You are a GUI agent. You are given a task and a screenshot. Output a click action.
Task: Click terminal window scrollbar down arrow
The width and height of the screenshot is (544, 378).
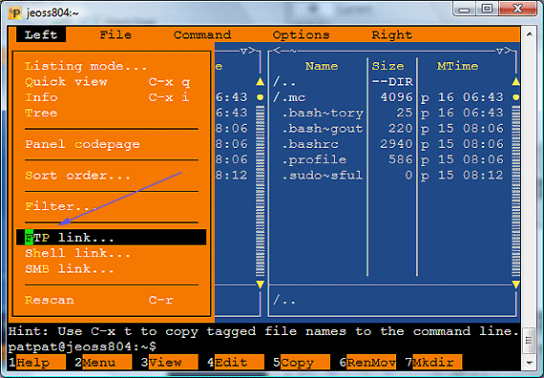pos(530,363)
